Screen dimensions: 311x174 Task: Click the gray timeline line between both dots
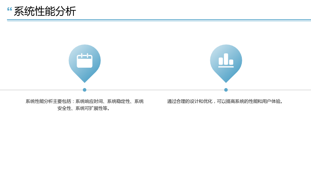tap(155, 90)
